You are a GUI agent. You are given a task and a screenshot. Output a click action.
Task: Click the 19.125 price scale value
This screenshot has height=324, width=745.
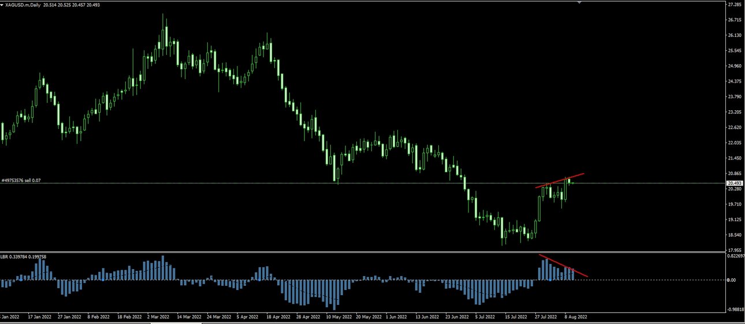point(735,220)
